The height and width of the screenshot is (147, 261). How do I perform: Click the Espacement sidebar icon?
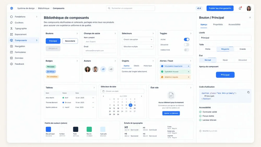pyautogui.click(x=11, y=34)
